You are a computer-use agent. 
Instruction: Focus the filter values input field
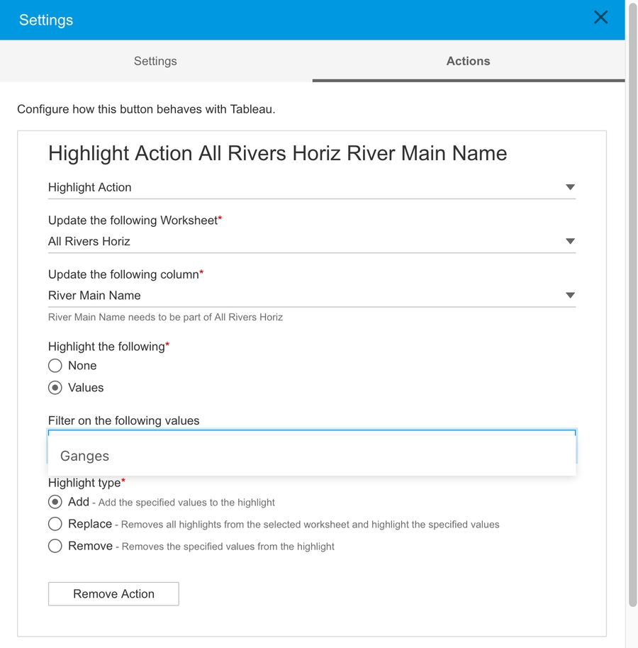(312, 433)
